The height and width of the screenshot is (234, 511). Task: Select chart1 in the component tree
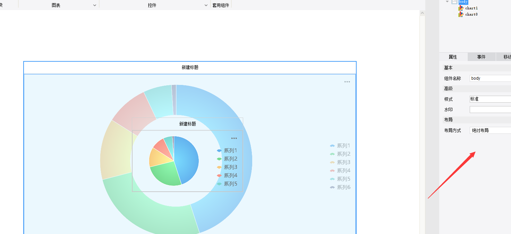coord(471,8)
